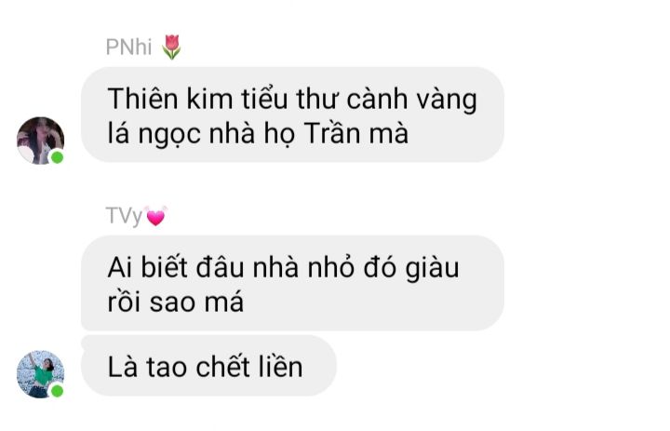
Task: Open PNhi's profile picture avatar
Action: pos(40,141)
